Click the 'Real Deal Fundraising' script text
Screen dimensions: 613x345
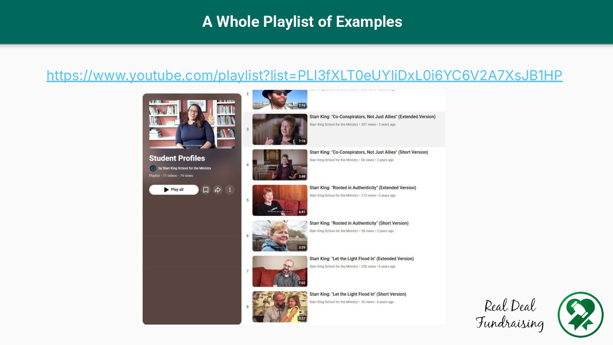[510, 315]
